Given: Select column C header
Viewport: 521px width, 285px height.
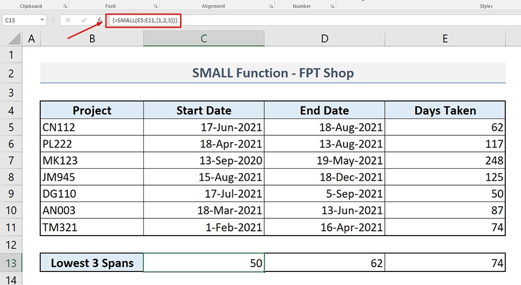Looking at the screenshot, I should click(204, 39).
